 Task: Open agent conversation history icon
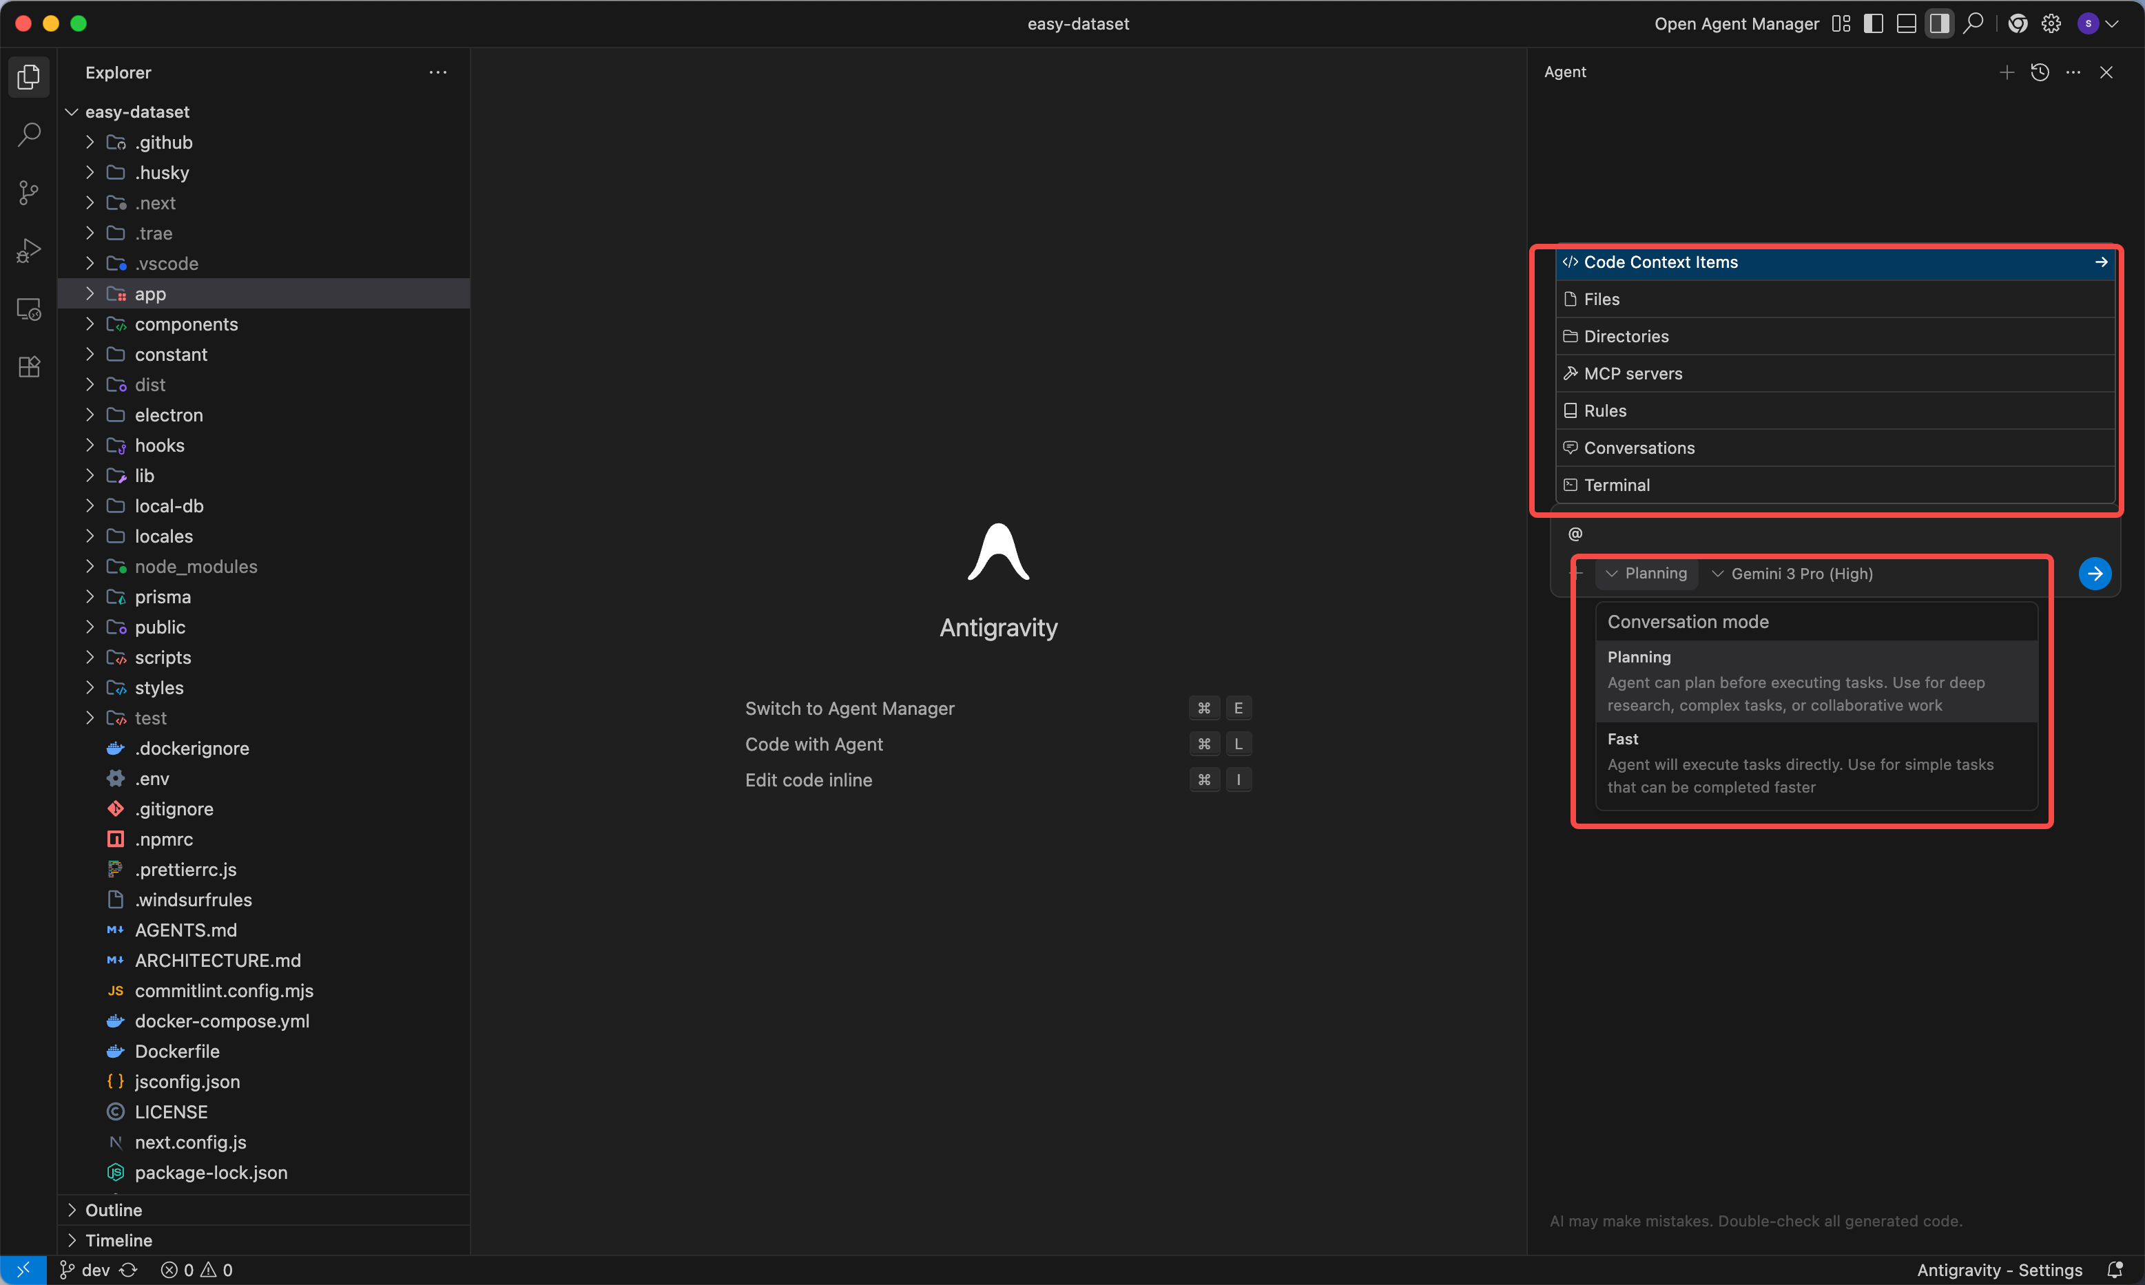pos(2040,73)
